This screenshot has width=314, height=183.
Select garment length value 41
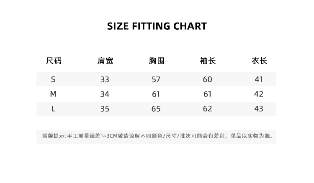(259, 79)
